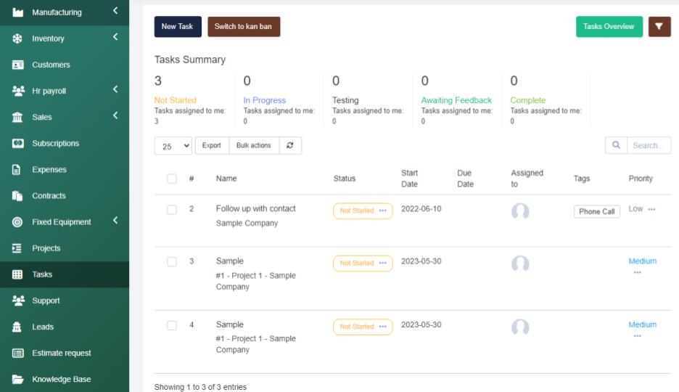The image size is (679, 392).
Task: Click the Estimate request sidebar icon
Action: [17, 354]
